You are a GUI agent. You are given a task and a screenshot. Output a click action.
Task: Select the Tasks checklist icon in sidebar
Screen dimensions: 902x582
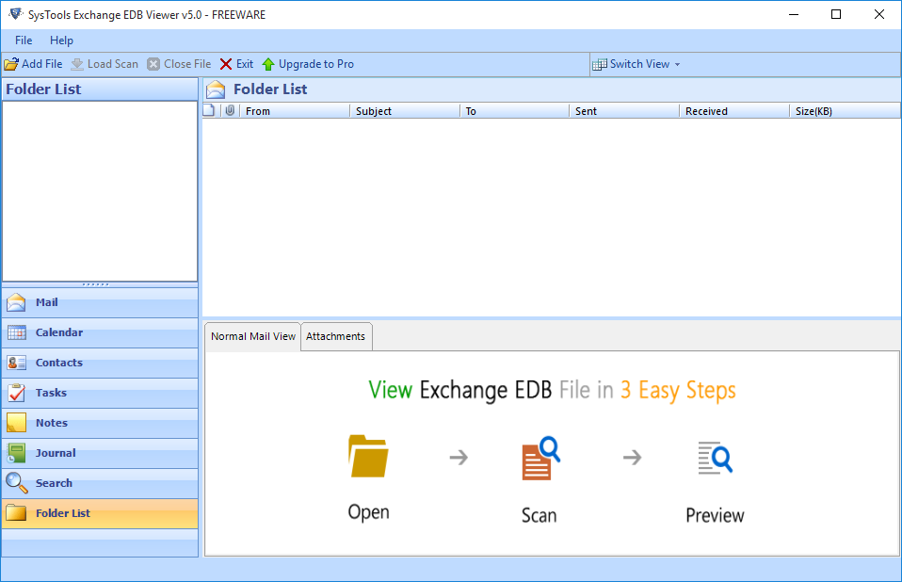(x=17, y=393)
